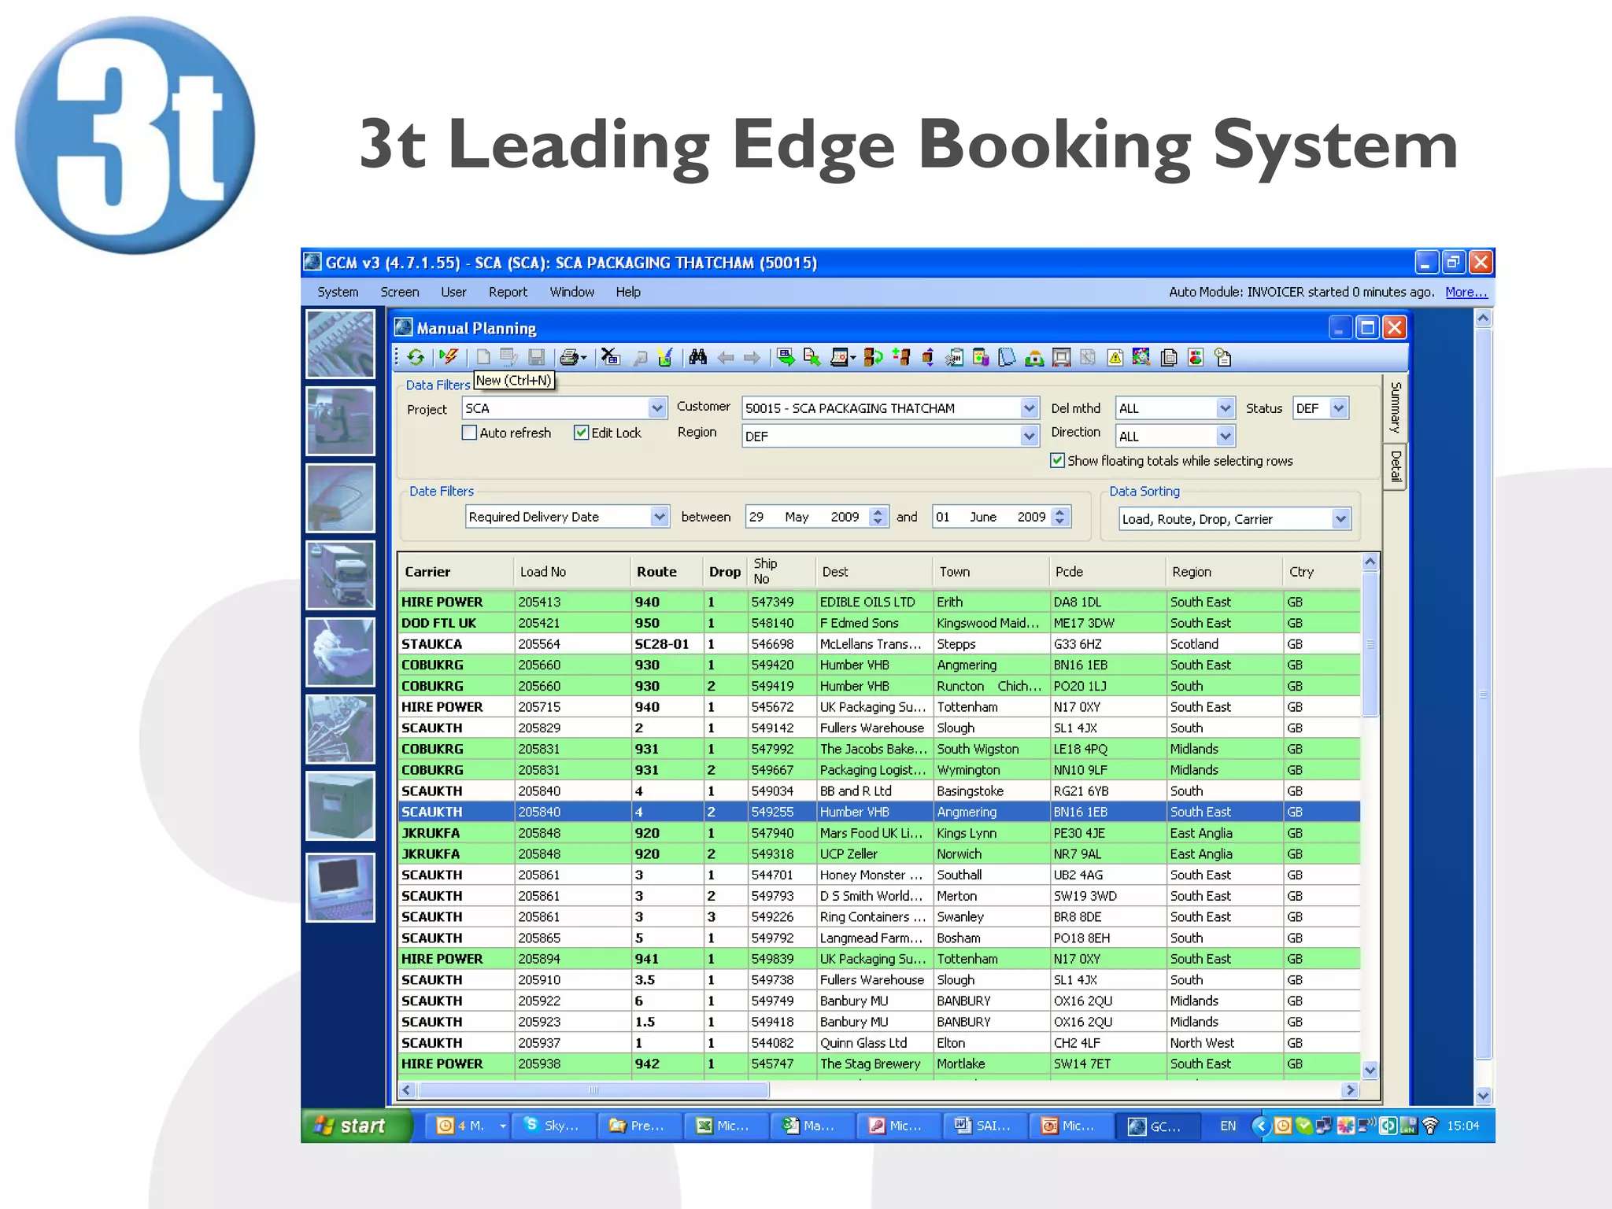The width and height of the screenshot is (1612, 1209).
Task: Expand the Required Delivery Date dropdown
Action: (x=659, y=517)
